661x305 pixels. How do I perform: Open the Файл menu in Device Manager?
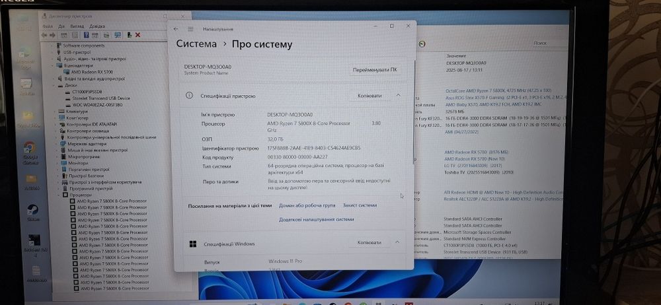click(x=48, y=26)
